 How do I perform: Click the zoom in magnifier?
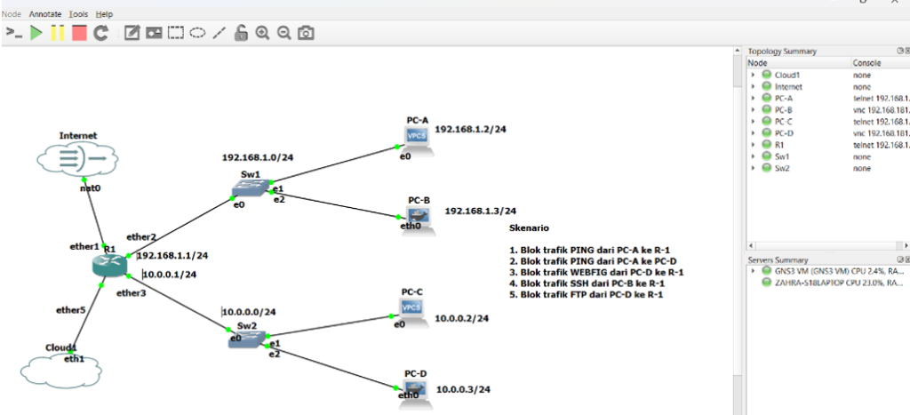pyautogui.click(x=262, y=34)
